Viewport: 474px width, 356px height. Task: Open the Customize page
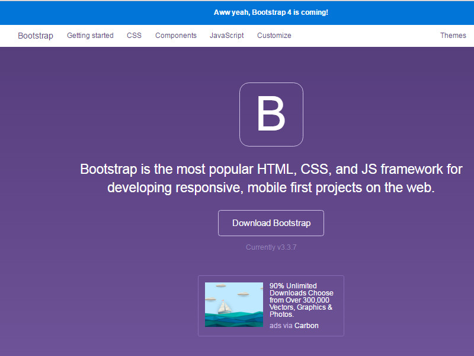(274, 36)
